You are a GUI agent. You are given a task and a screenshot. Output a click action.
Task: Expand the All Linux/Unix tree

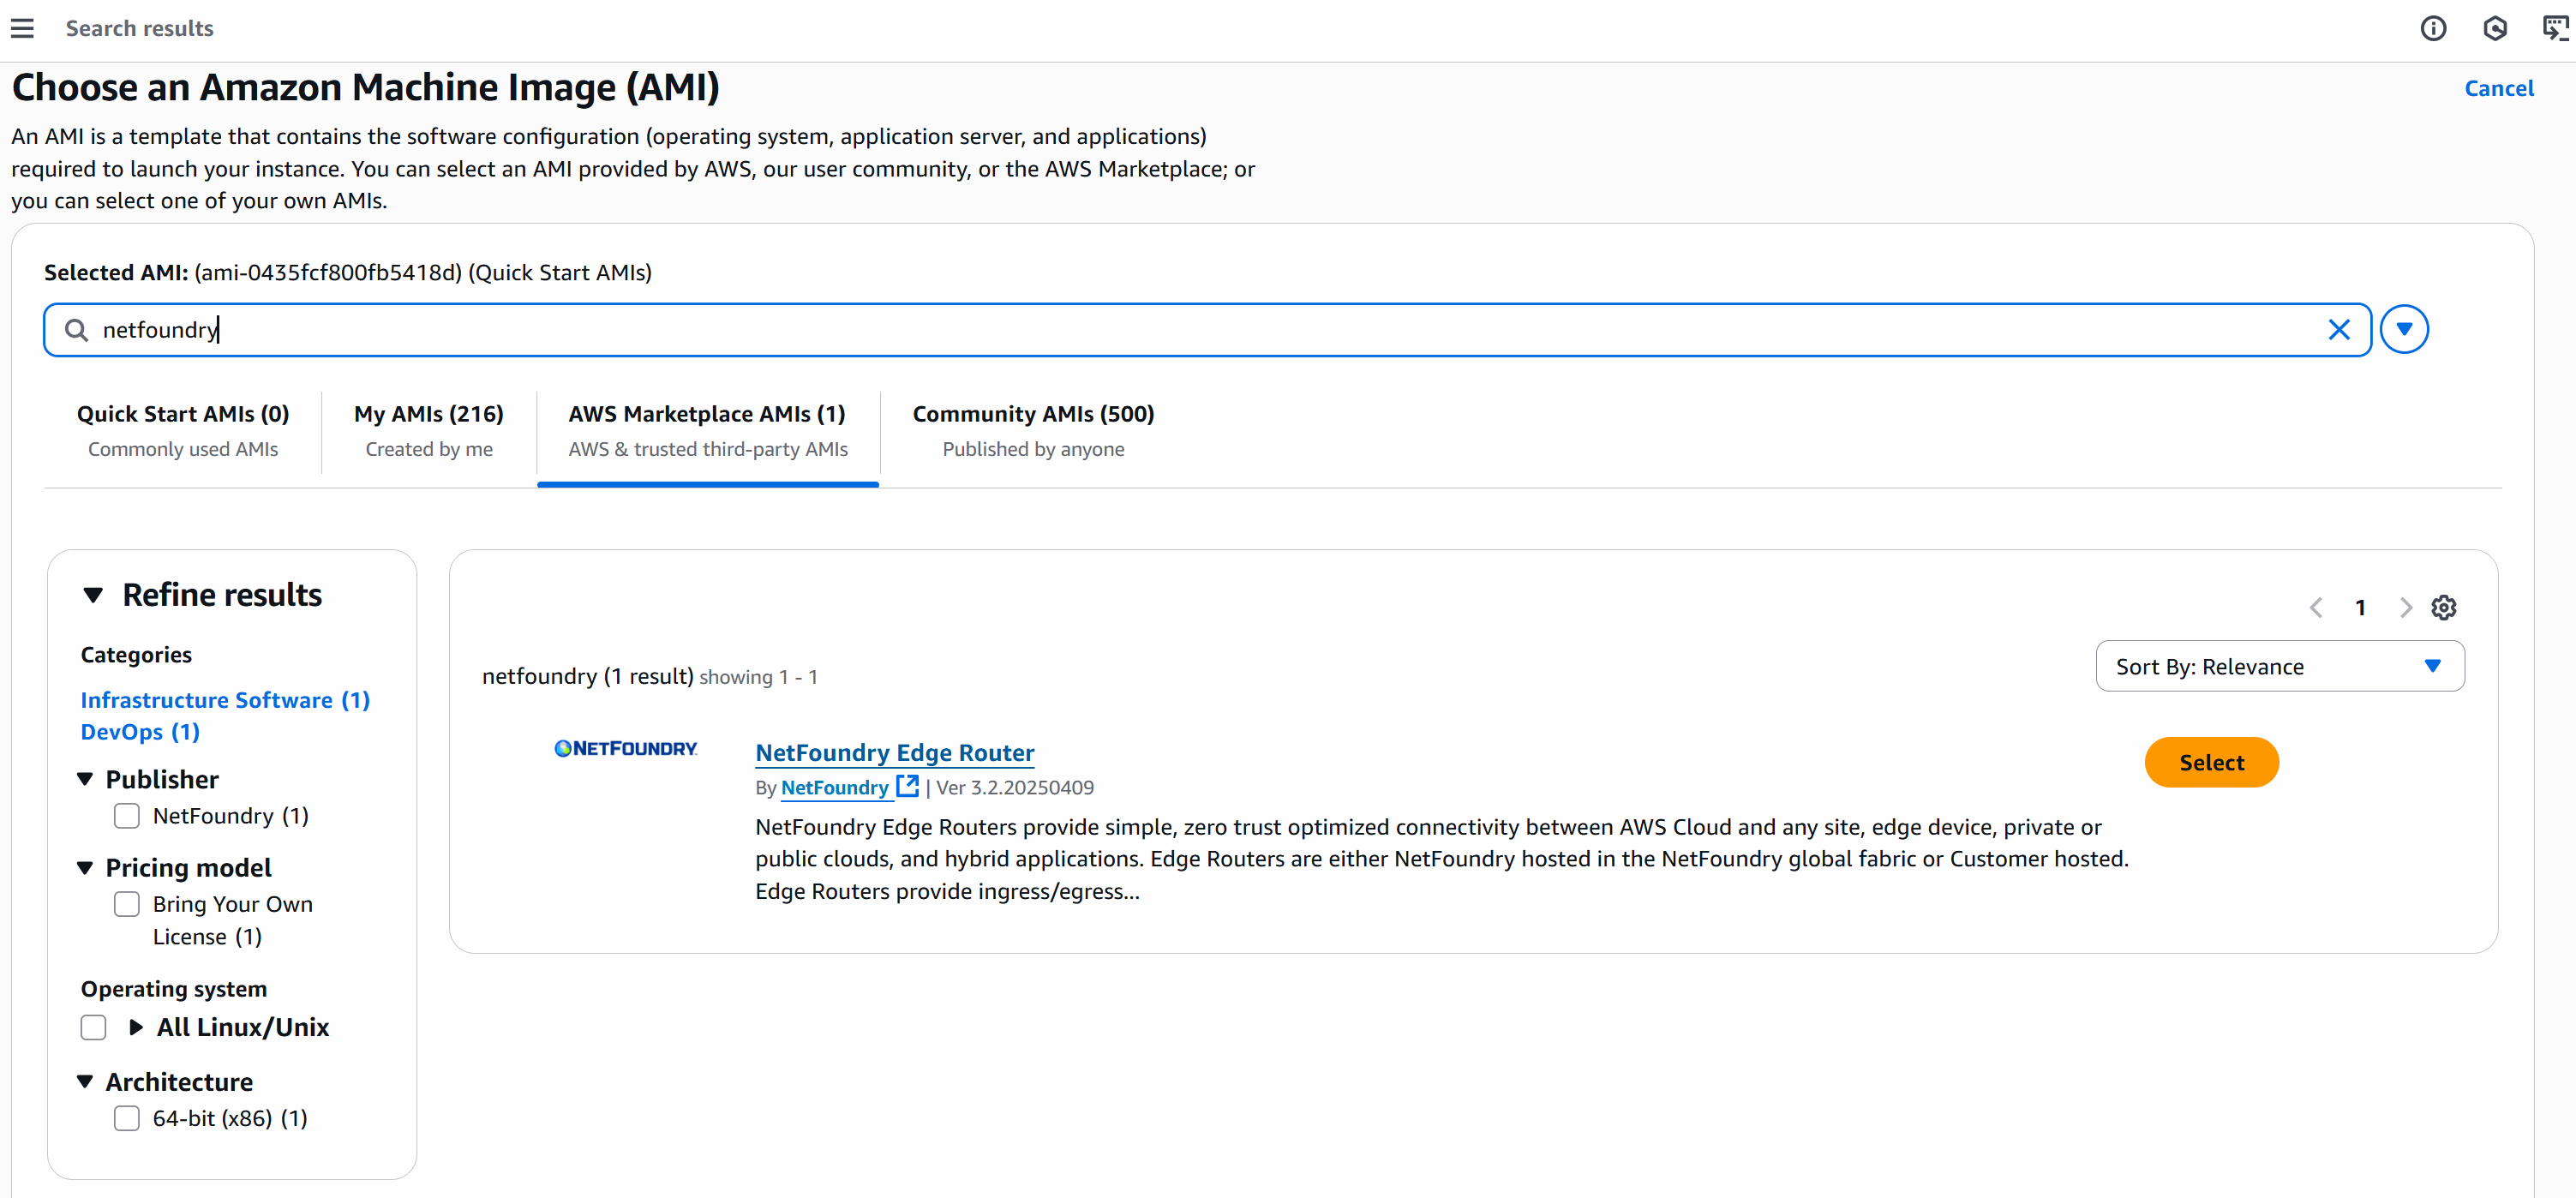(136, 1027)
